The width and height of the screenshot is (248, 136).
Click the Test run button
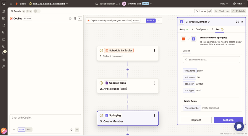click(222, 11)
